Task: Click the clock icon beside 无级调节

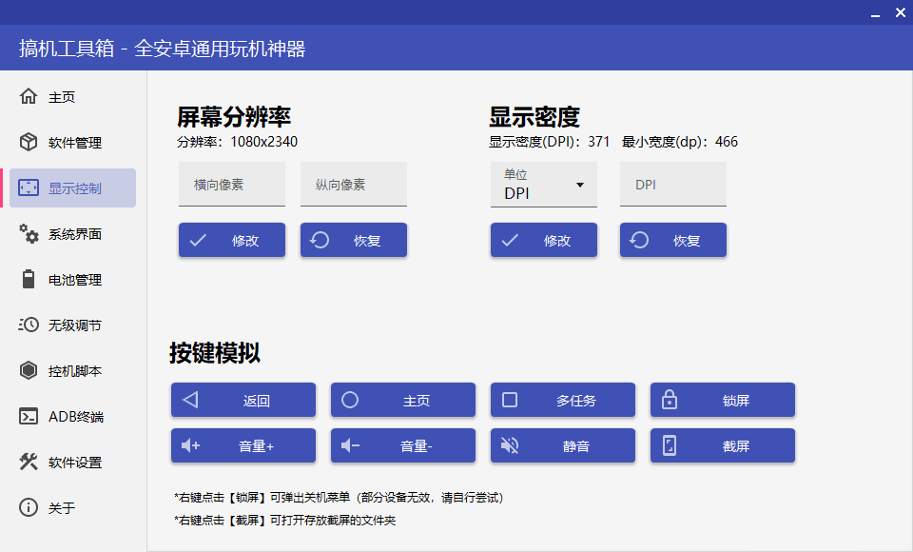Action: point(28,325)
